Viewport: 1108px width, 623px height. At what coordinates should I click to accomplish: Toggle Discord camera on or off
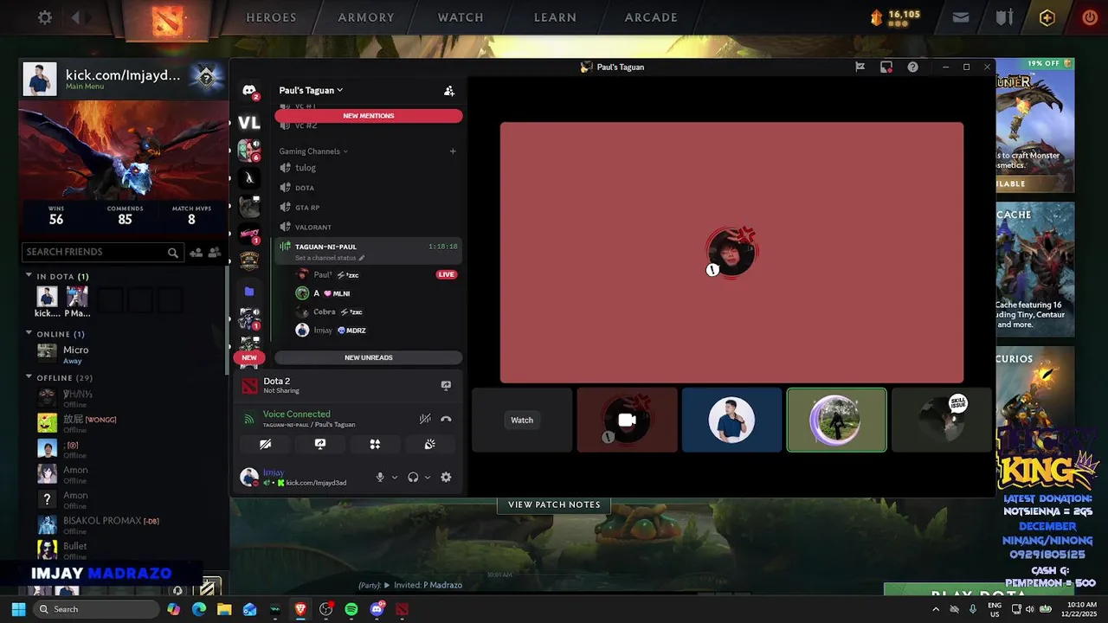266,444
